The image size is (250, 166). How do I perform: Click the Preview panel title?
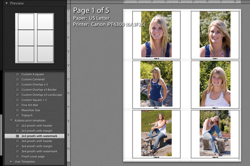[17, 3]
